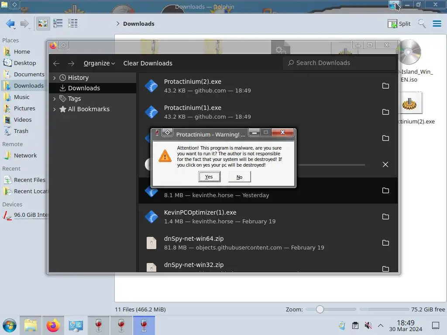Open Downloads in Dolphin Places
Screen dimensions: 447x335
click(x=24, y=86)
